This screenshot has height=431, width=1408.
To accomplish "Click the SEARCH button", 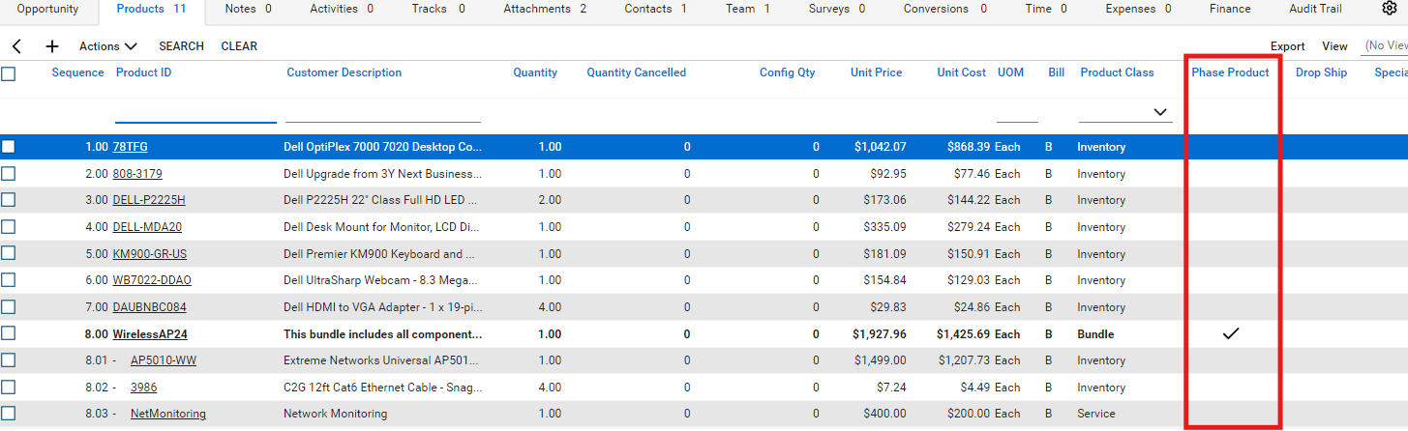I will point(181,46).
